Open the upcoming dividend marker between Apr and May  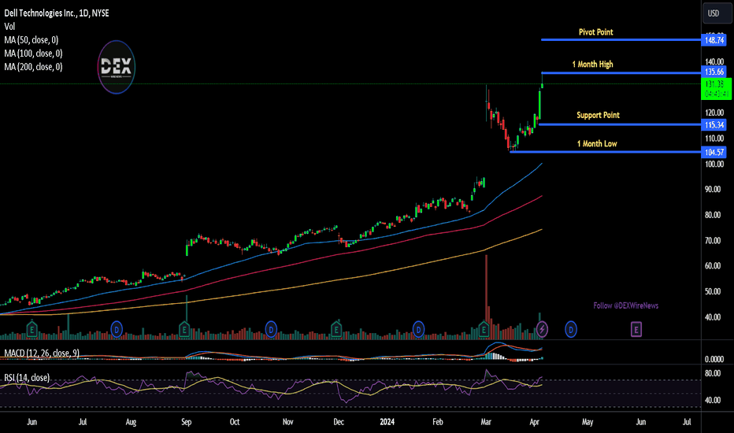(x=571, y=330)
